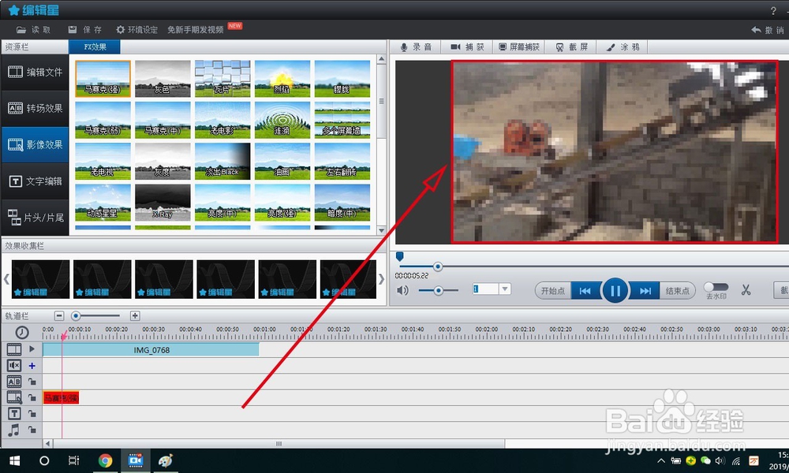
Task: Click the 录音 record audio button
Action: [x=416, y=47]
